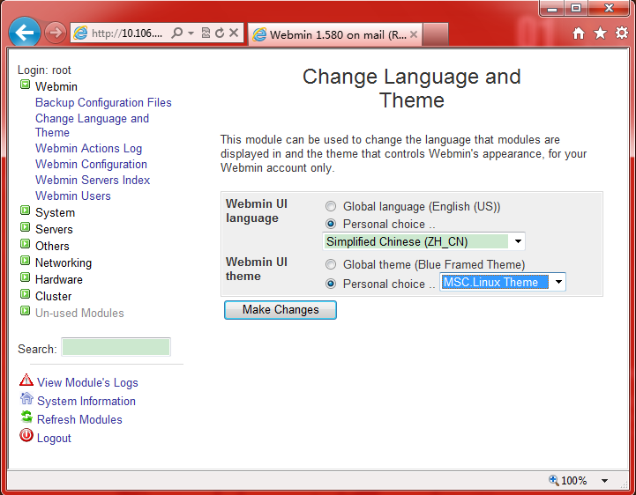Click the Internet Explorer page icon in address bar
This screenshot has height=495, width=636.
pos(80,33)
